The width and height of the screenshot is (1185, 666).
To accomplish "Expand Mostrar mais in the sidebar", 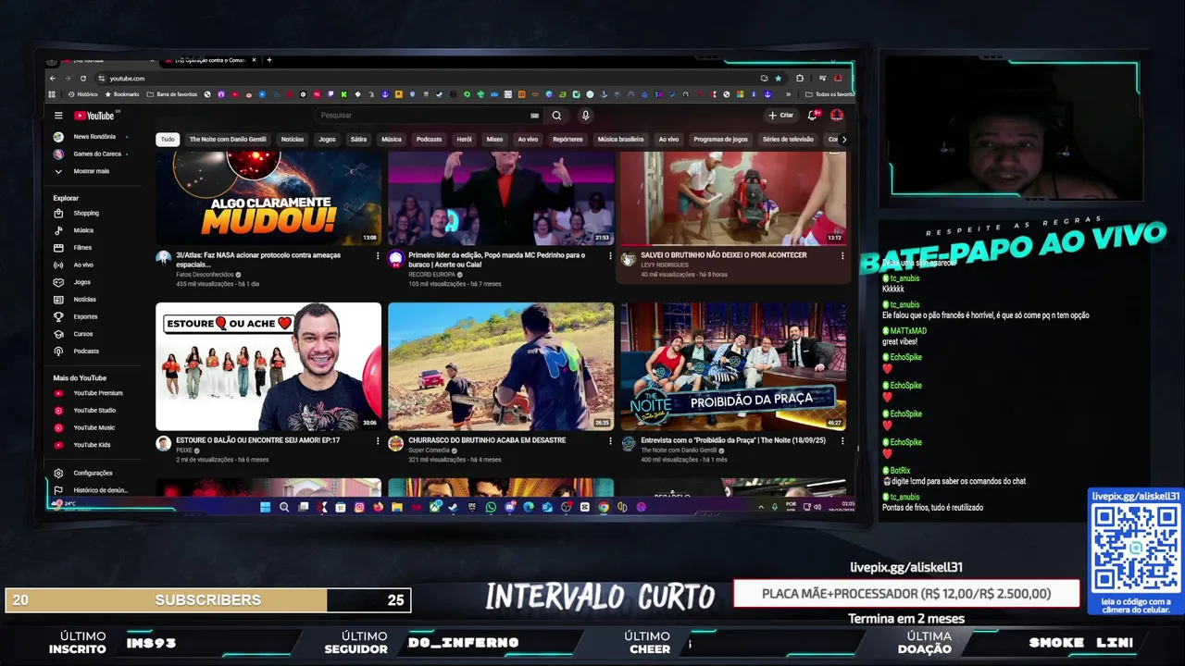I will point(91,171).
